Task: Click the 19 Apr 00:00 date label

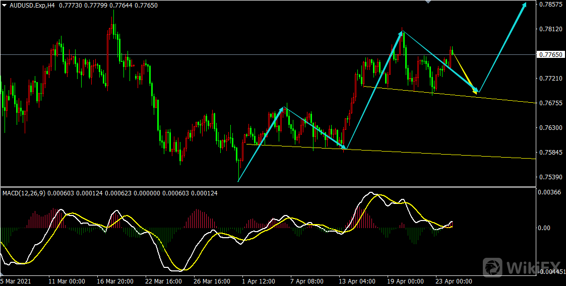Action: pyautogui.click(x=406, y=281)
